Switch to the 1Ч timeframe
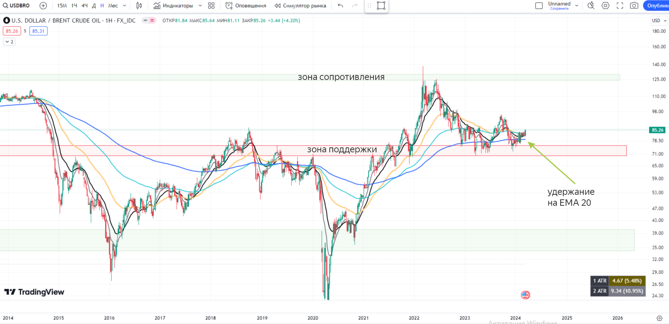 [74, 6]
